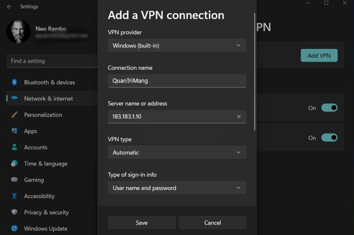Cancel adding the VPN connection
This screenshot has width=354, height=235.
coord(213,222)
